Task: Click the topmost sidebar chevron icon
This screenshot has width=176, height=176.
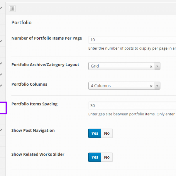Action: (1, 8)
